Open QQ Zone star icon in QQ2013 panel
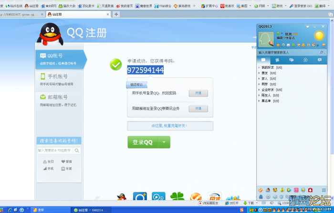 click(278, 45)
